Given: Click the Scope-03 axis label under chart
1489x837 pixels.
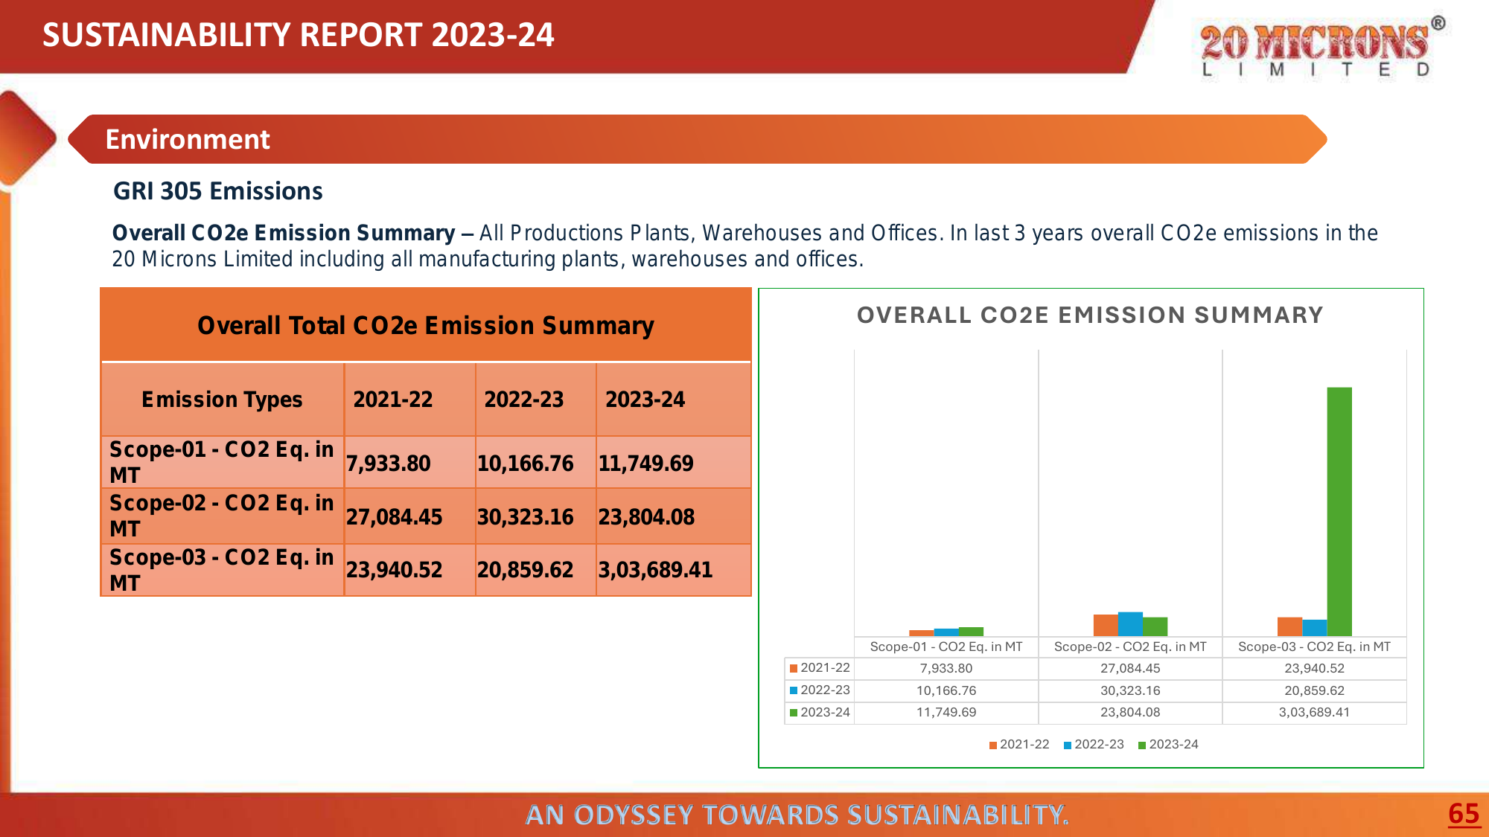Looking at the screenshot, I should 1314,647.
